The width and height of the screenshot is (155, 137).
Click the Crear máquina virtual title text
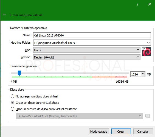(x=26, y=15)
